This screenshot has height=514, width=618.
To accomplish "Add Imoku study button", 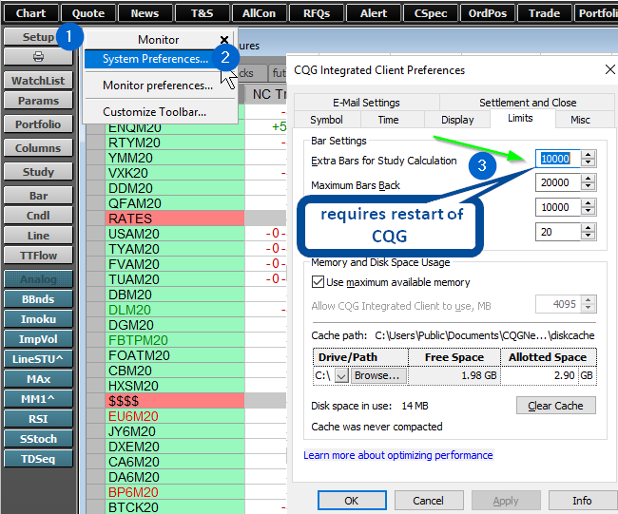I will coord(38,319).
